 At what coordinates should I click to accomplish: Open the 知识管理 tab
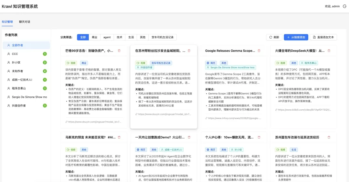point(7,22)
